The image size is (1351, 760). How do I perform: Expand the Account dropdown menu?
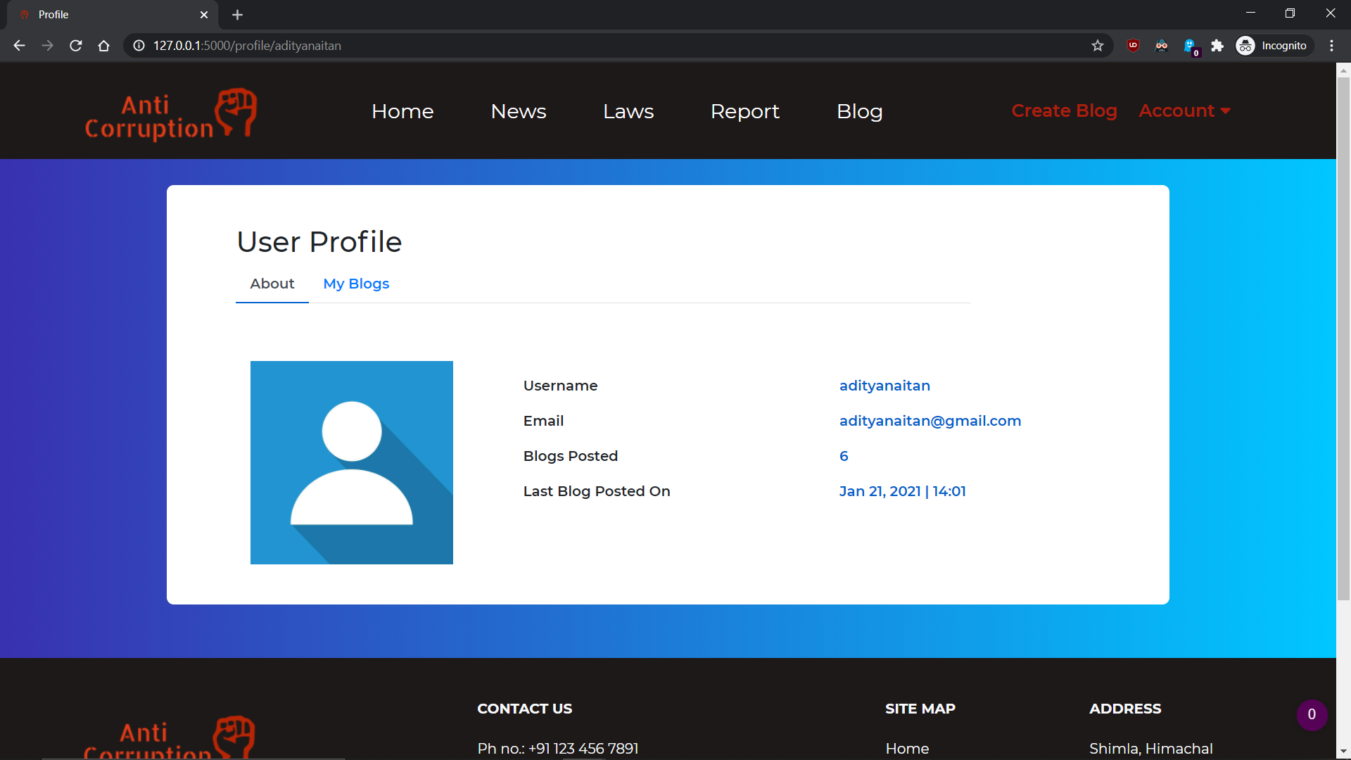(x=1184, y=111)
